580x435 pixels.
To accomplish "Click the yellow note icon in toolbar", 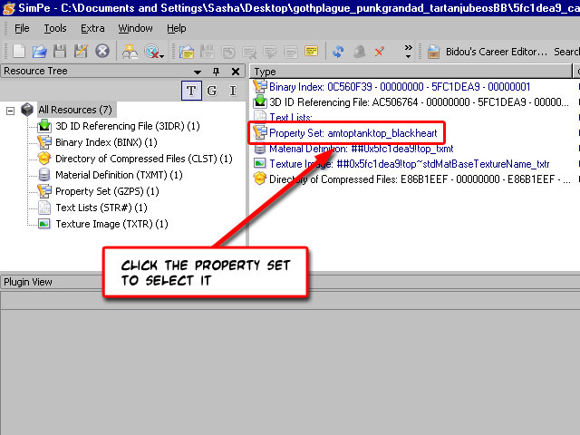I will [311, 51].
